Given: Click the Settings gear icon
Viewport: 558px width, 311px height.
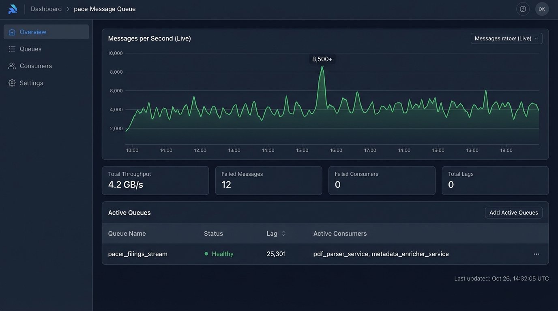Looking at the screenshot, I should point(12,83).
